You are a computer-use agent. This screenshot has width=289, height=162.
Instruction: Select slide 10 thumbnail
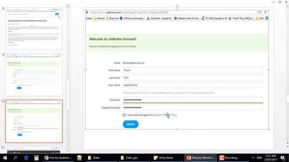(34, 121)
